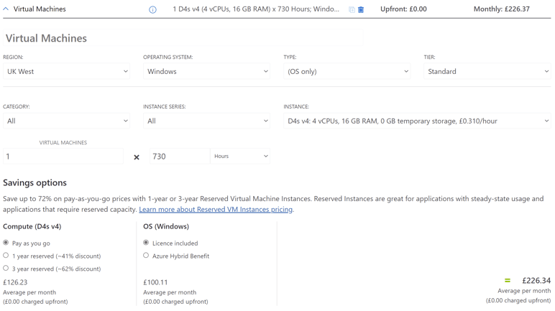Select the Licence included OS option
The height and width of the screenshot is (311, 555).
pos(146,243)
